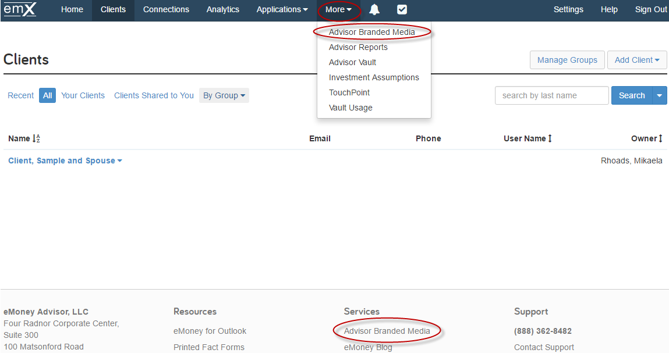Open Settings in top bar
Image resolution: width=669 pixels, height=353 pixels.
pos(568,9)
